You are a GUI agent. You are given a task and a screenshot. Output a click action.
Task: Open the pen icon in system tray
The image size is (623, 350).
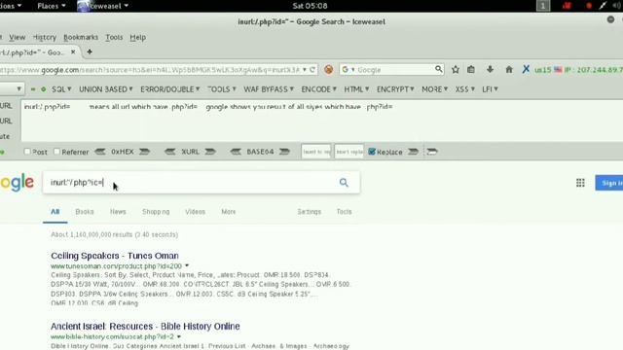coord(603,6)
